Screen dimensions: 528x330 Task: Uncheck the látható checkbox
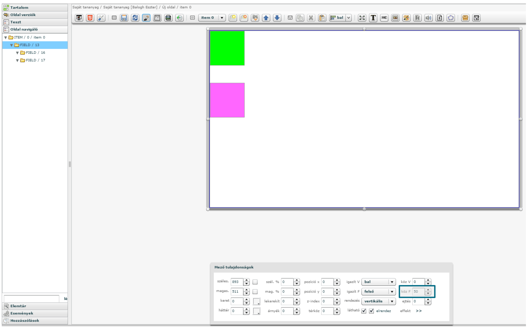pos(364,311)
